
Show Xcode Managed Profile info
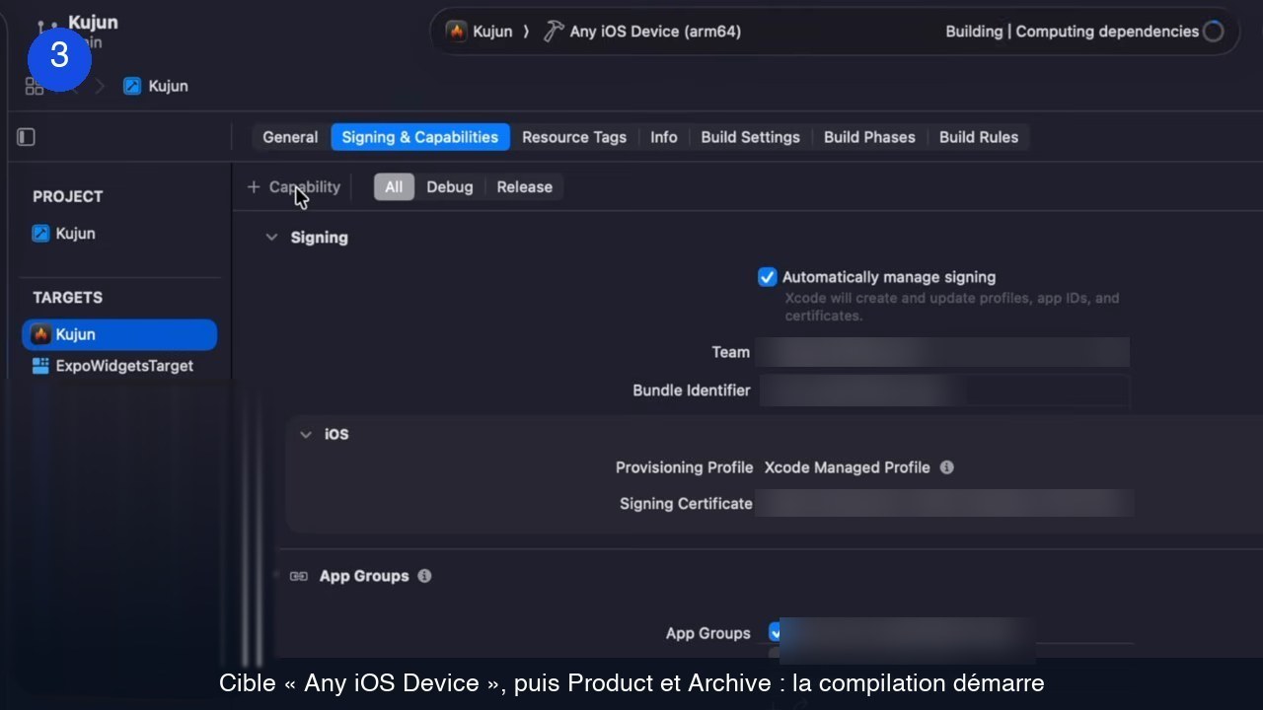pyautogui.click(x=947, y=467)
